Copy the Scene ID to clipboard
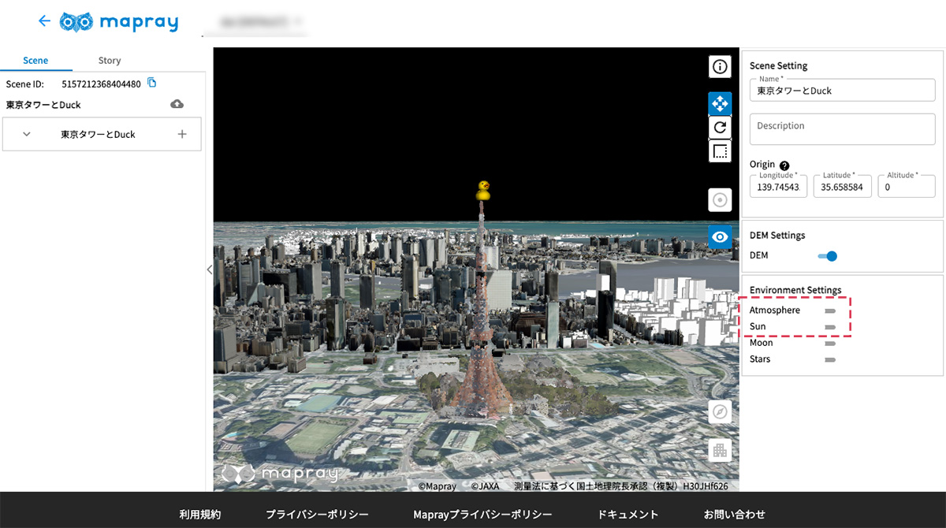The height and width of the screenshot is (528, 946). tap(152, 84)
